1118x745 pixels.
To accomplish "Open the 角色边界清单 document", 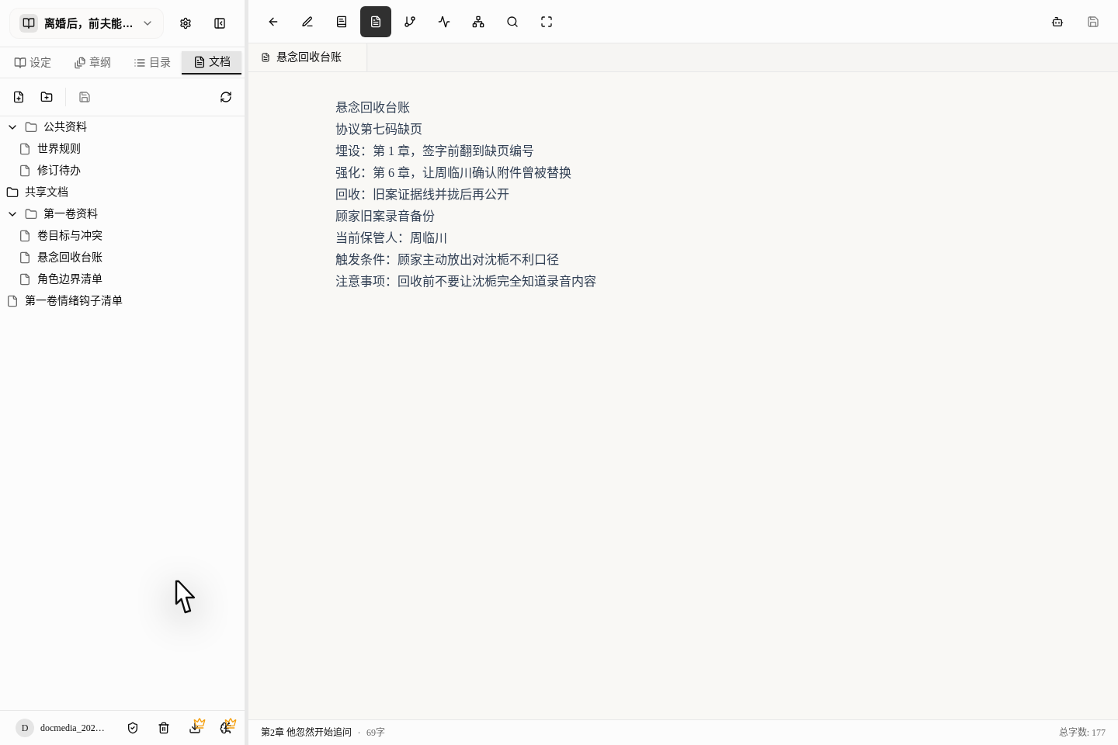I will click(x=70, y=279).
